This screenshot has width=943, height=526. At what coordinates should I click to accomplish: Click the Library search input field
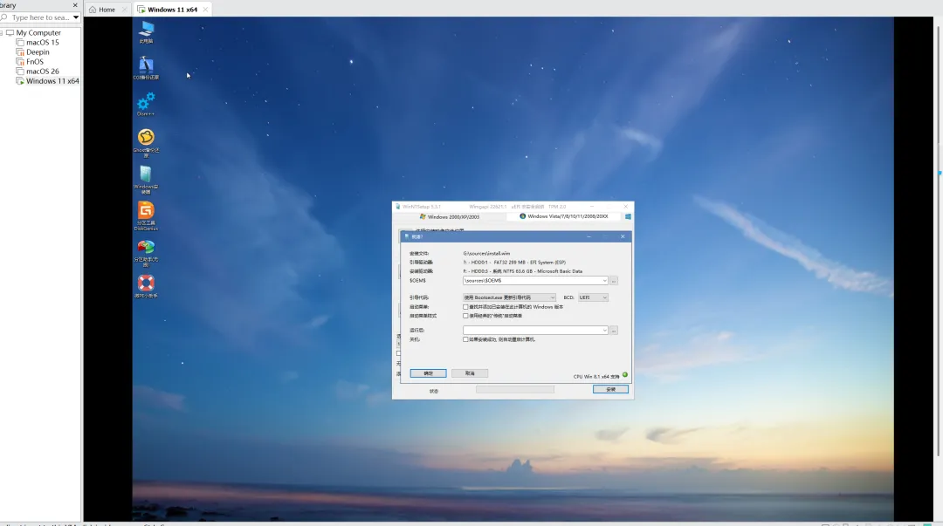coord(40,17)
